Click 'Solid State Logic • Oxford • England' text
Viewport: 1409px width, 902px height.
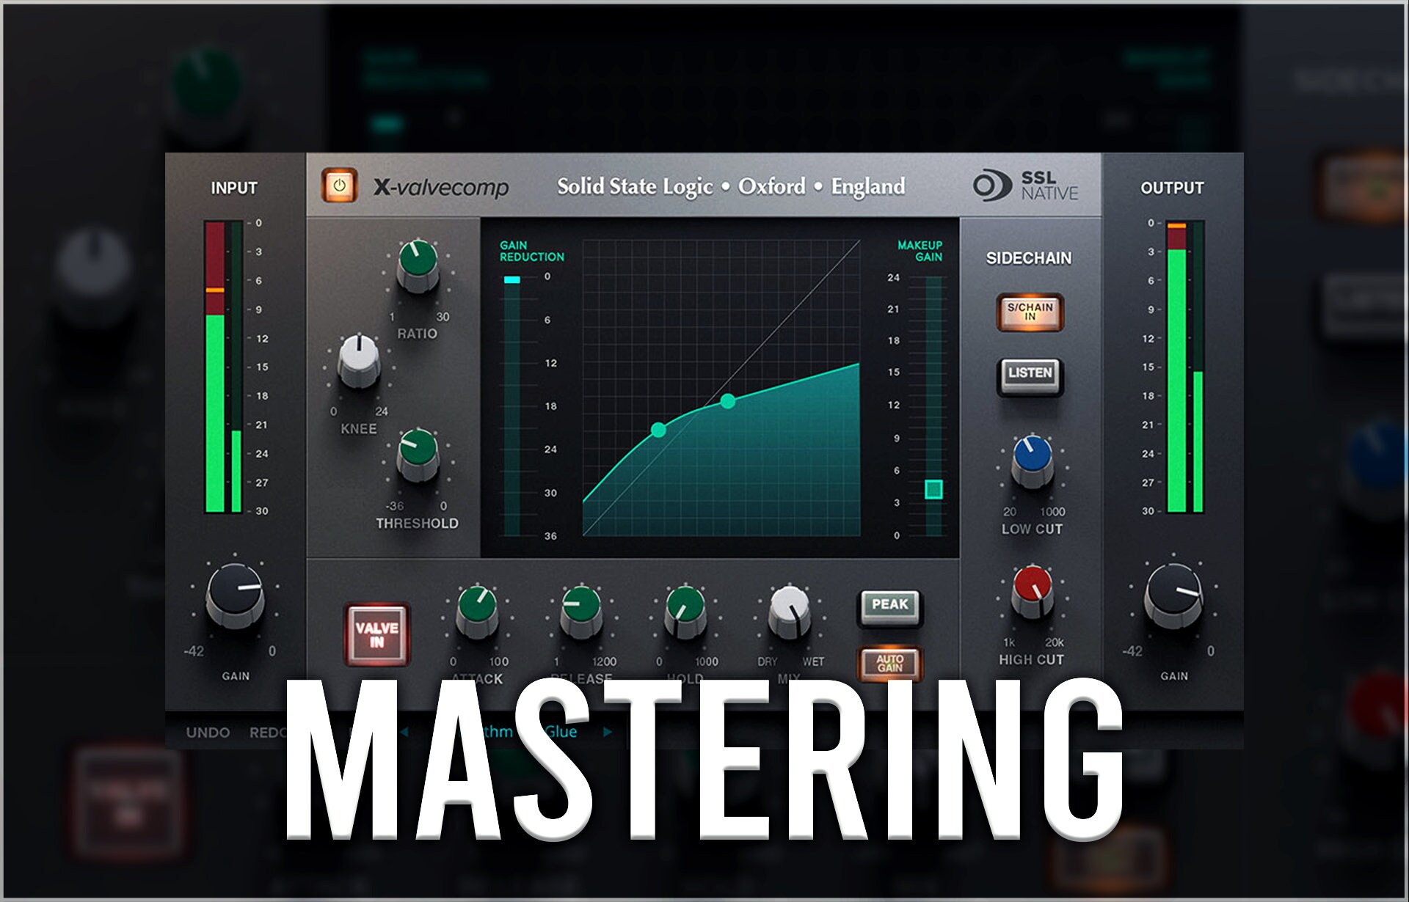click(731, 186)
